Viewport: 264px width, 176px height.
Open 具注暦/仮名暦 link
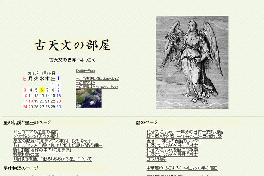[184, 136]
